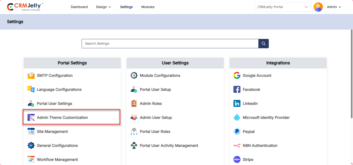Click the Paypal logo icon
Screen dimensions: 353x165
point(237,132)
